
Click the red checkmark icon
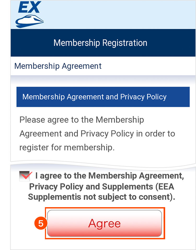(27, 176)
